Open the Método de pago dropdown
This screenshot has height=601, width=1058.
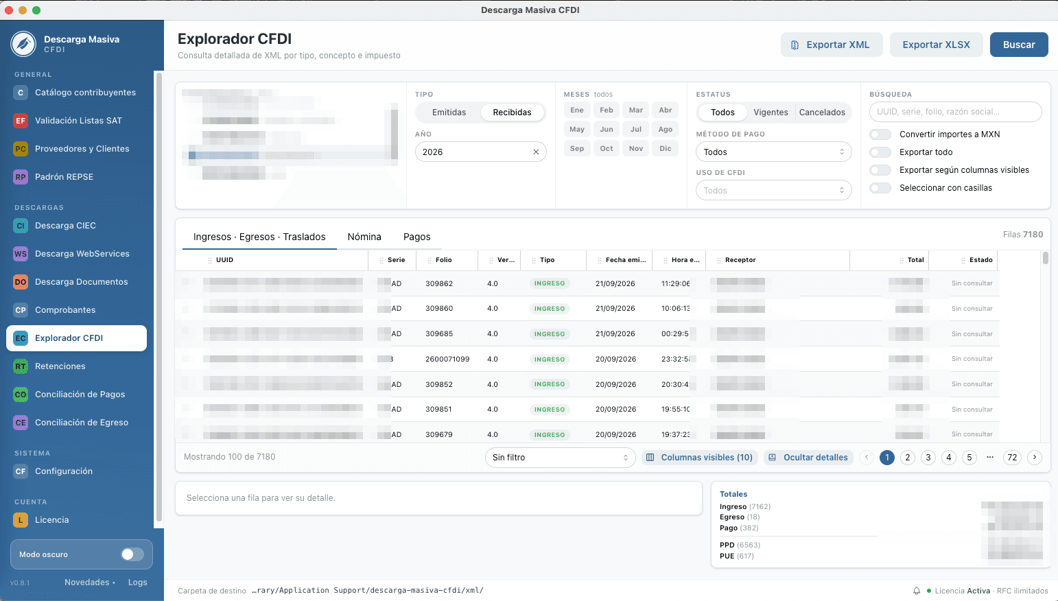pos(774,152)
